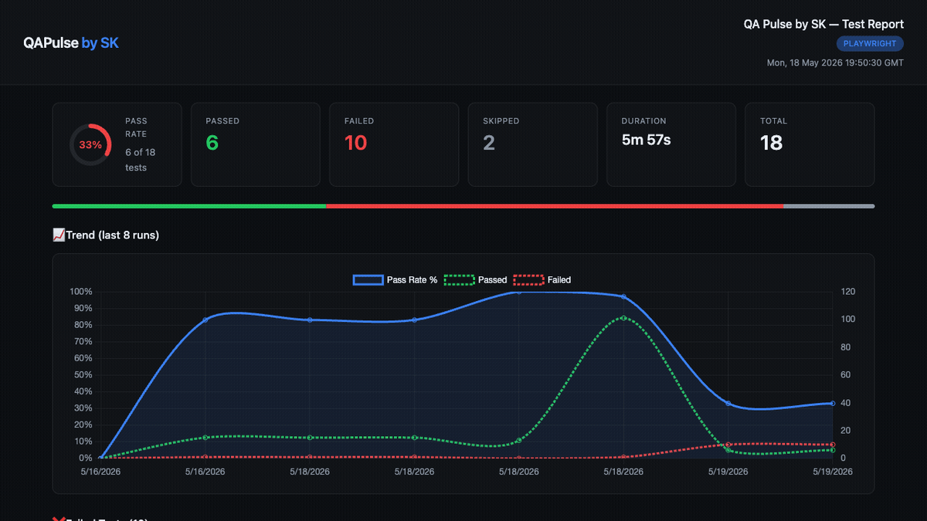Image resolution: width=927 pixels, height=521 pixels.
Task: Click the Duration 5m 57s card
Action: 671,144
